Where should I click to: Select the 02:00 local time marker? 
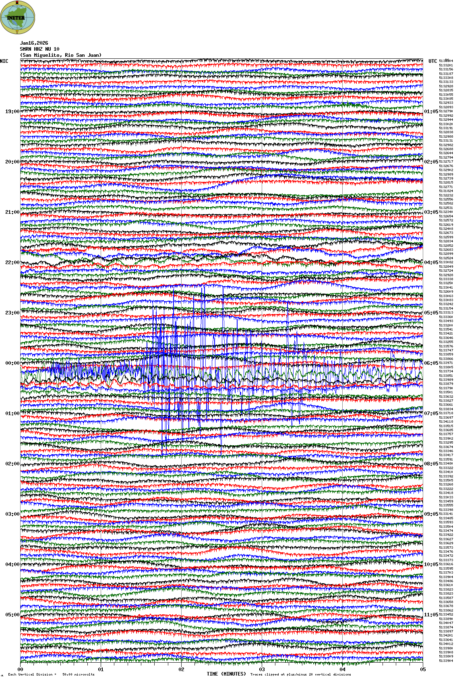(x=12, y=464)
